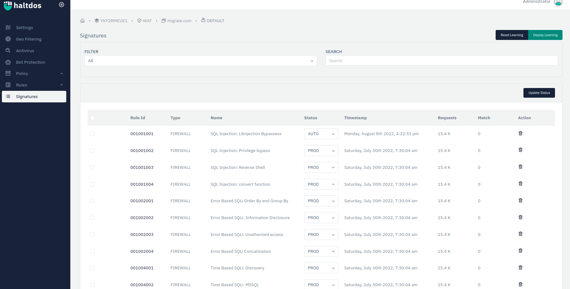Click the Geo Filtering globe icon
The image size is (570, 289).
8,39
